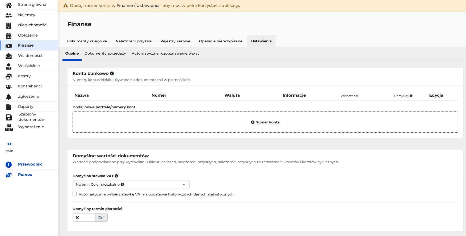466x236 pixels.
Task: Select the Ustawienia tab
Action: pos(261,41)
